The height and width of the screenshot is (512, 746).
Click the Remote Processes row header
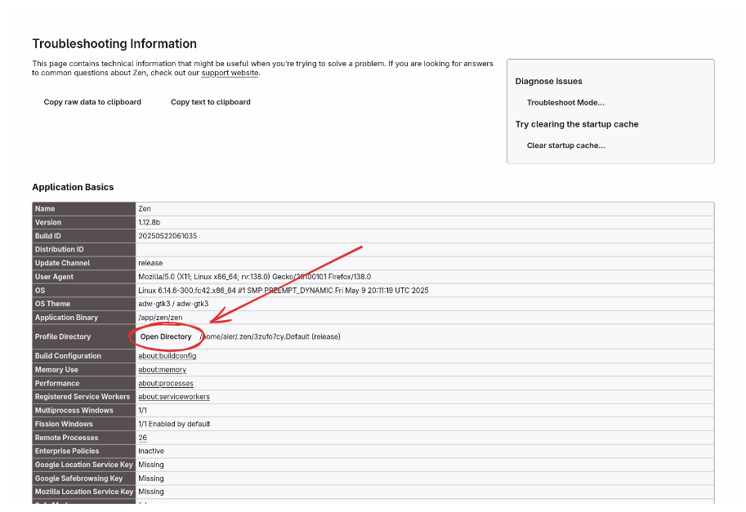point(83,438)
